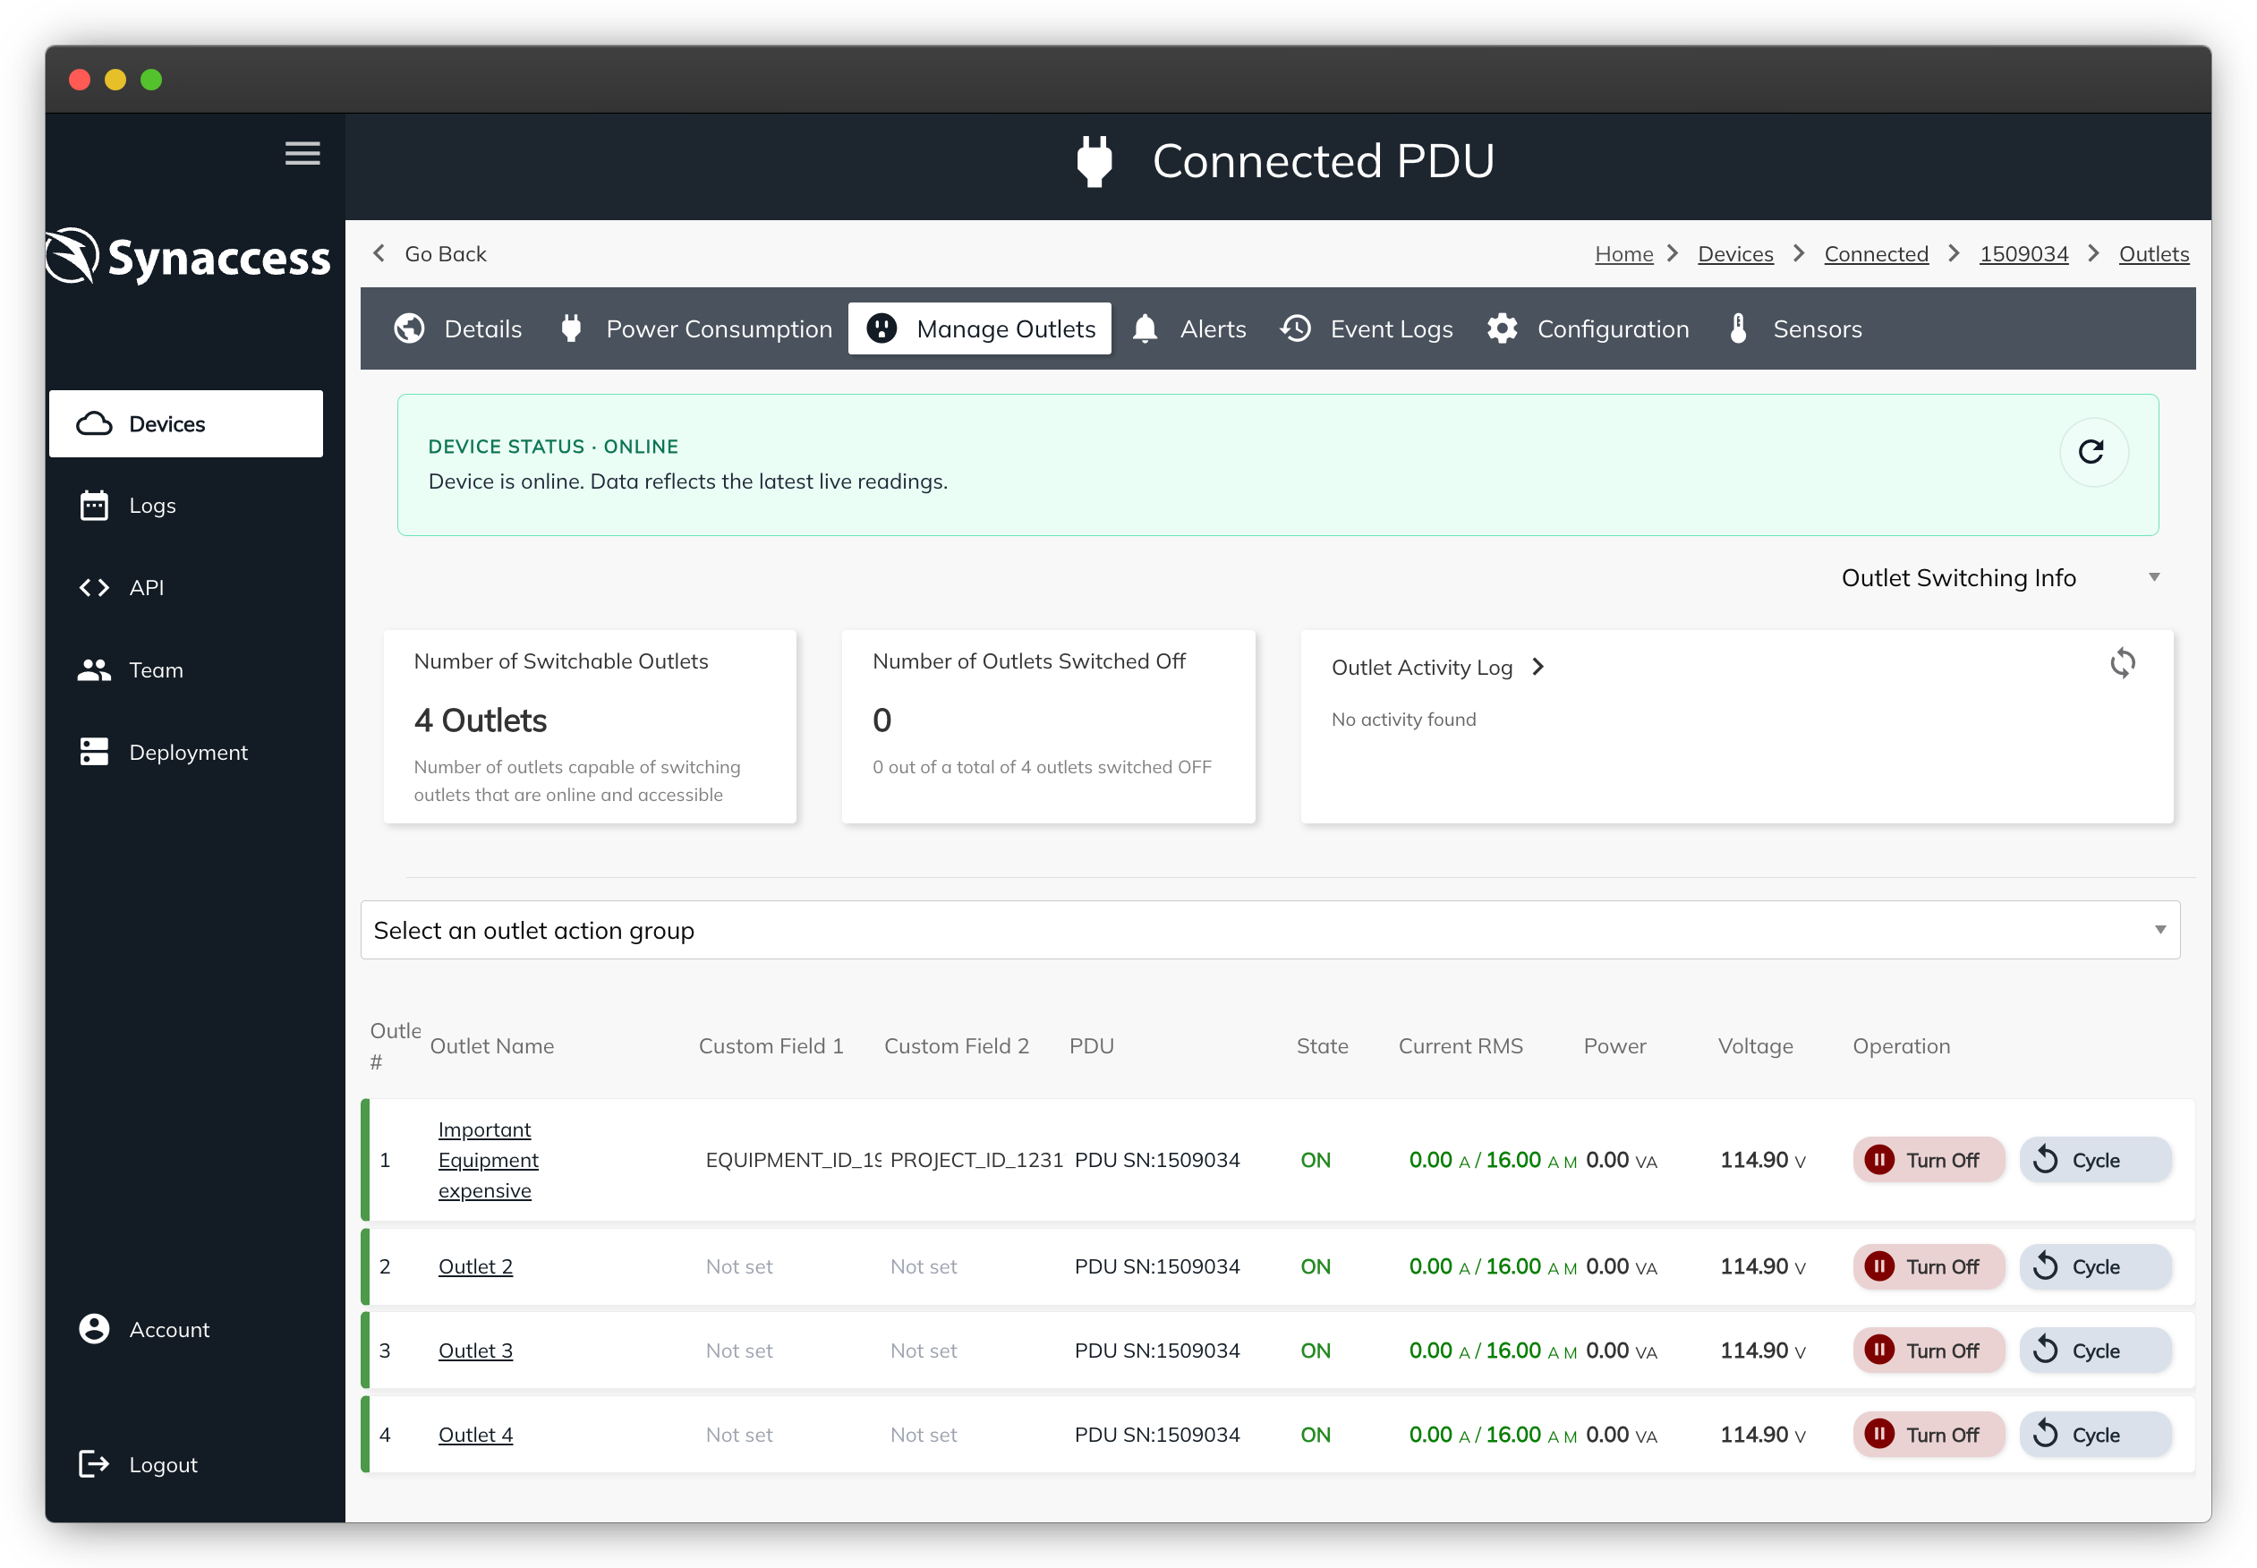Click the Outlet Activity Log sync icon

pos(2123,663)
